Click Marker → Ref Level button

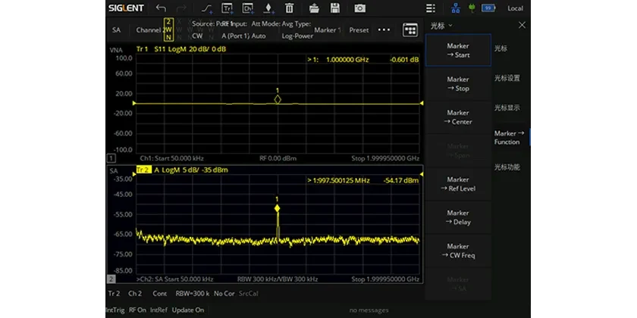pos(458,184)
